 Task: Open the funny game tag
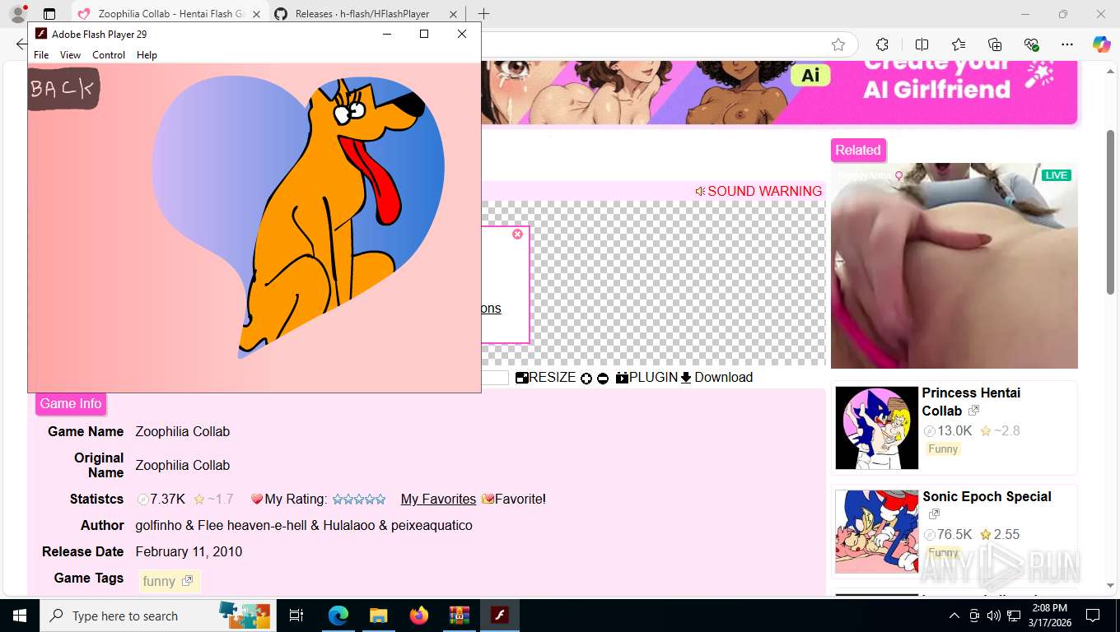(x=169, y=582)
